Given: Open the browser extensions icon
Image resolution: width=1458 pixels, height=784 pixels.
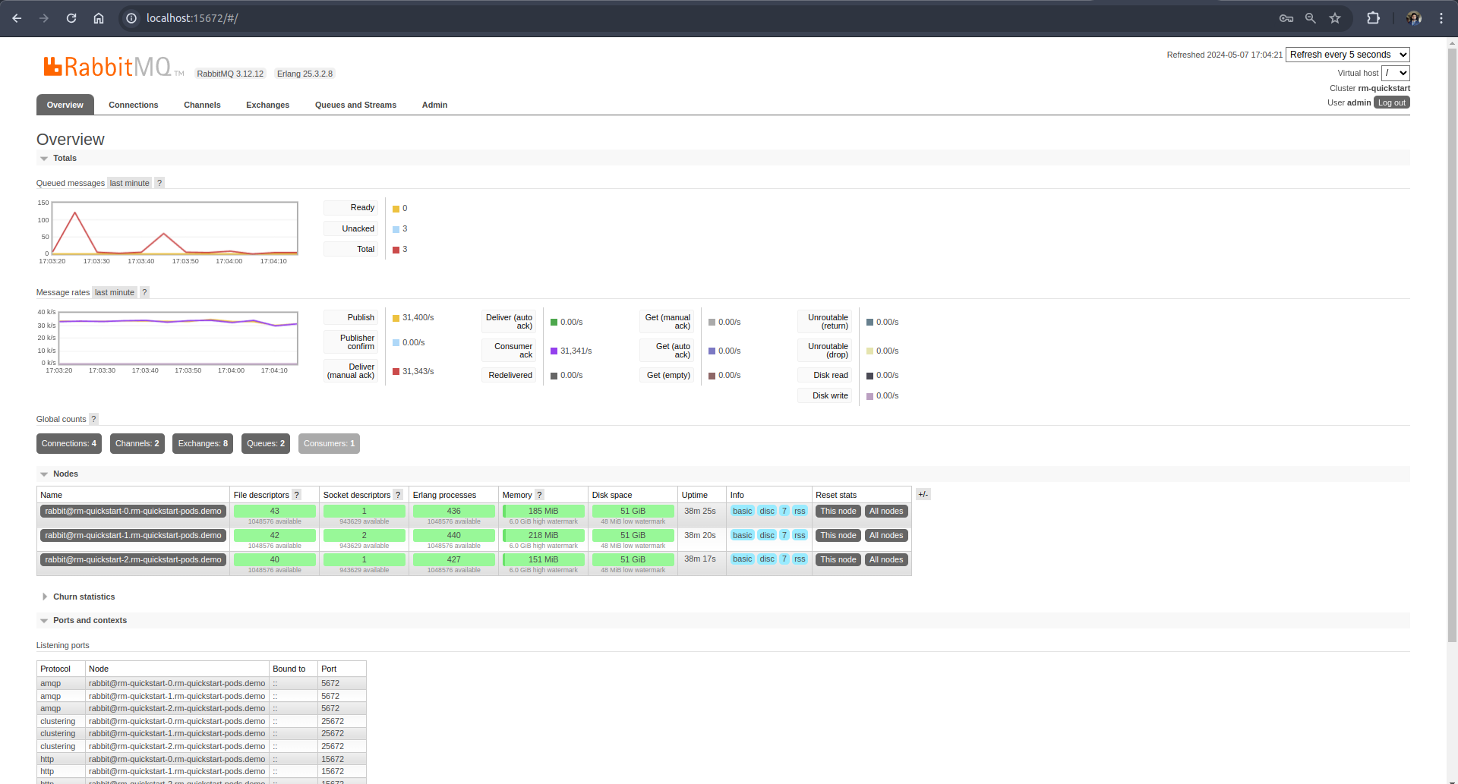Looking at the screenshot, I should tap(1374, 17).
